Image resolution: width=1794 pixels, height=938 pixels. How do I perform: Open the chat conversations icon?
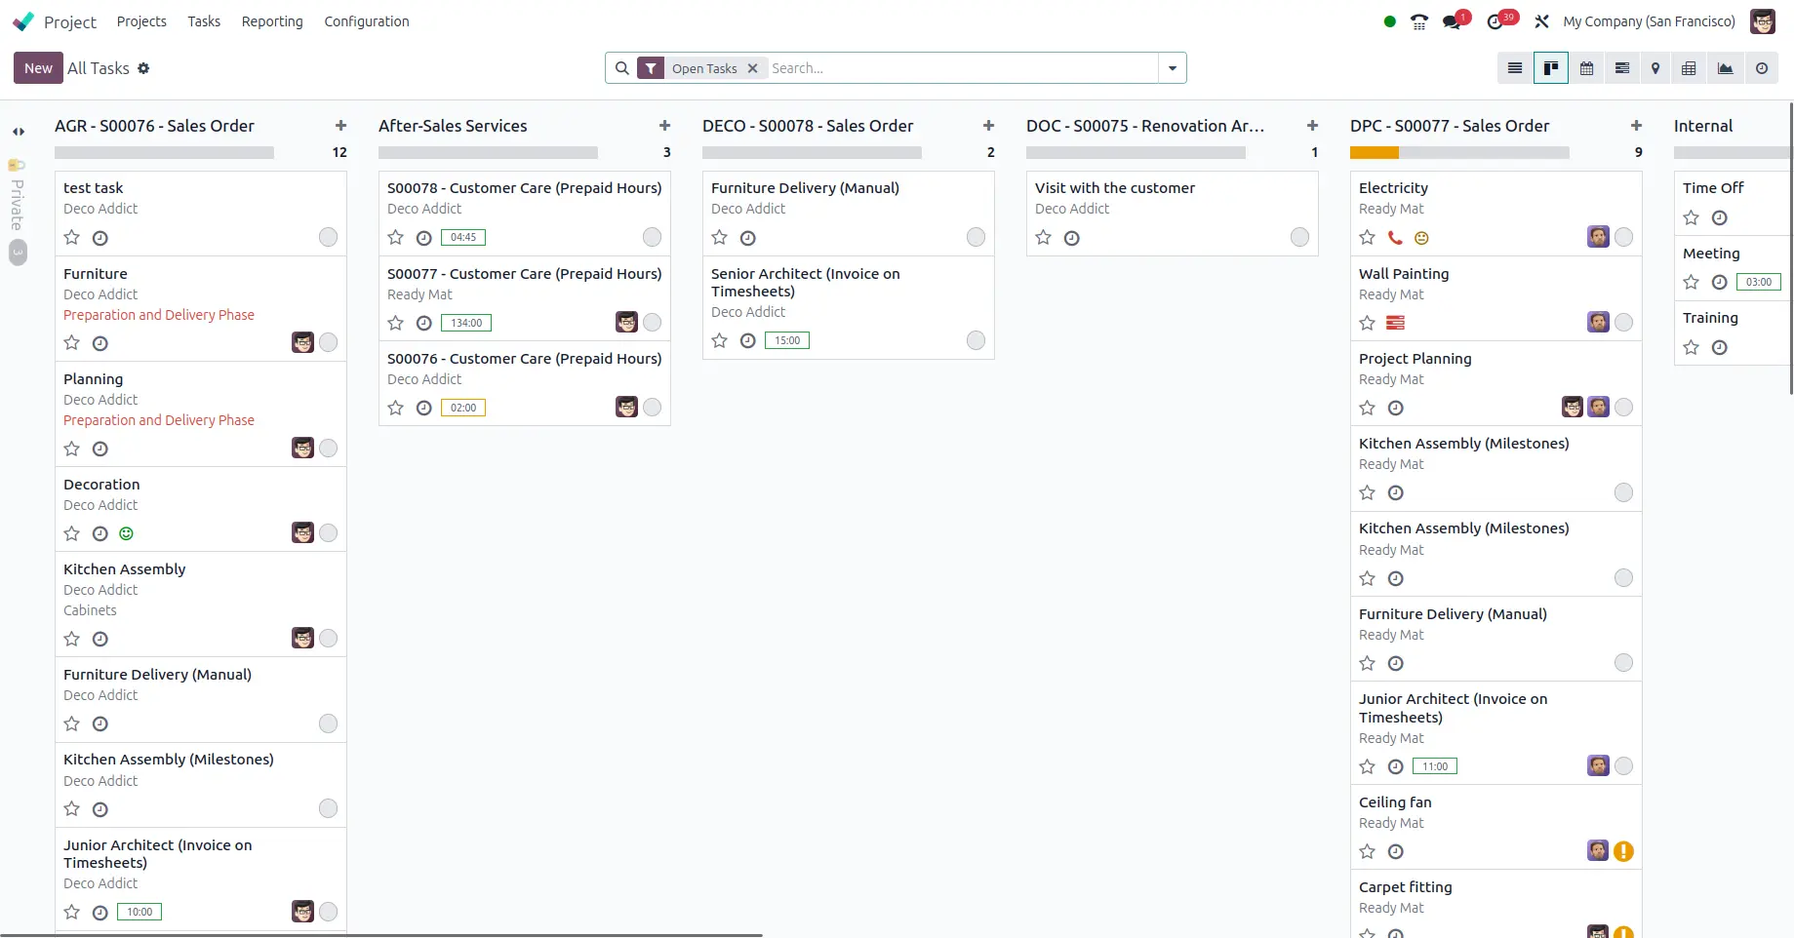click(1454, 21)
